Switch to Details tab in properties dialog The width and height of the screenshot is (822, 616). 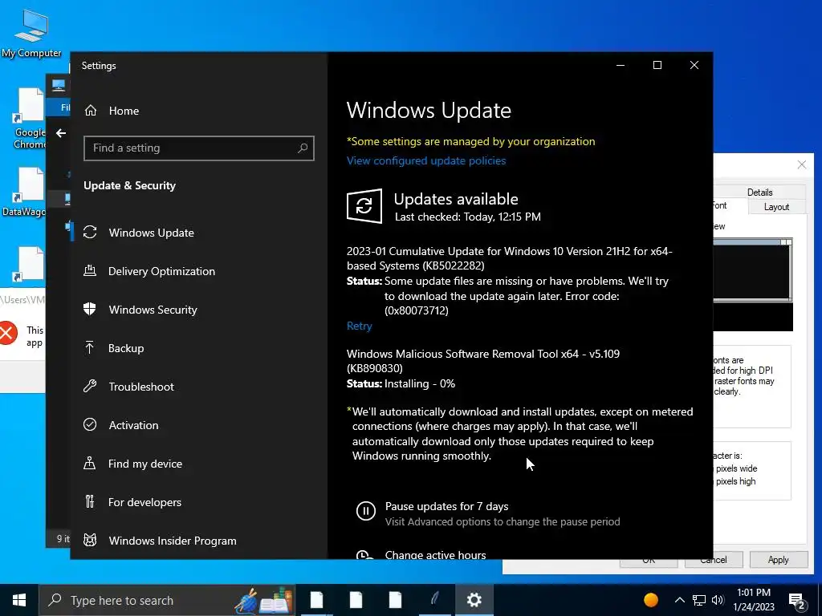[x=759, y=192]
